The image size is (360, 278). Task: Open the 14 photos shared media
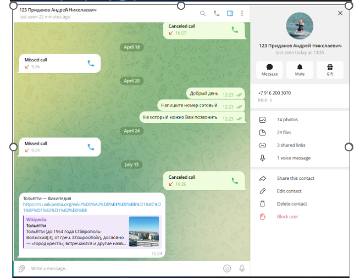pos(287,120)
